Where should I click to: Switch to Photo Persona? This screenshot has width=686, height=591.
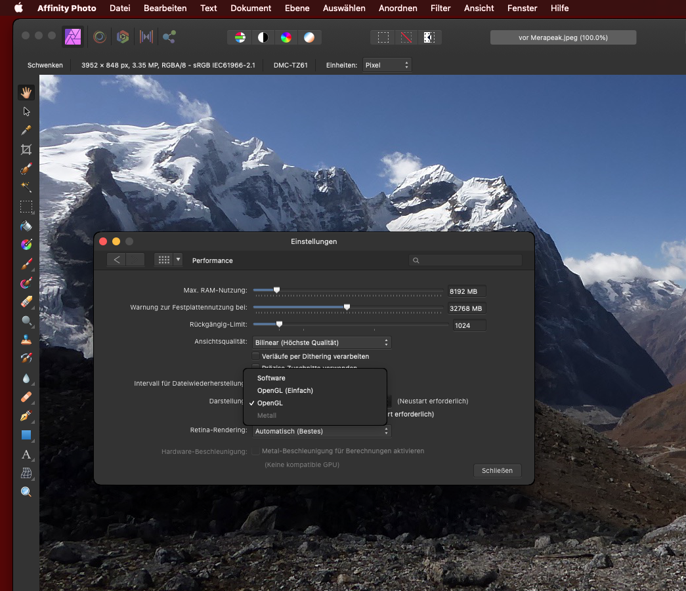73,37
